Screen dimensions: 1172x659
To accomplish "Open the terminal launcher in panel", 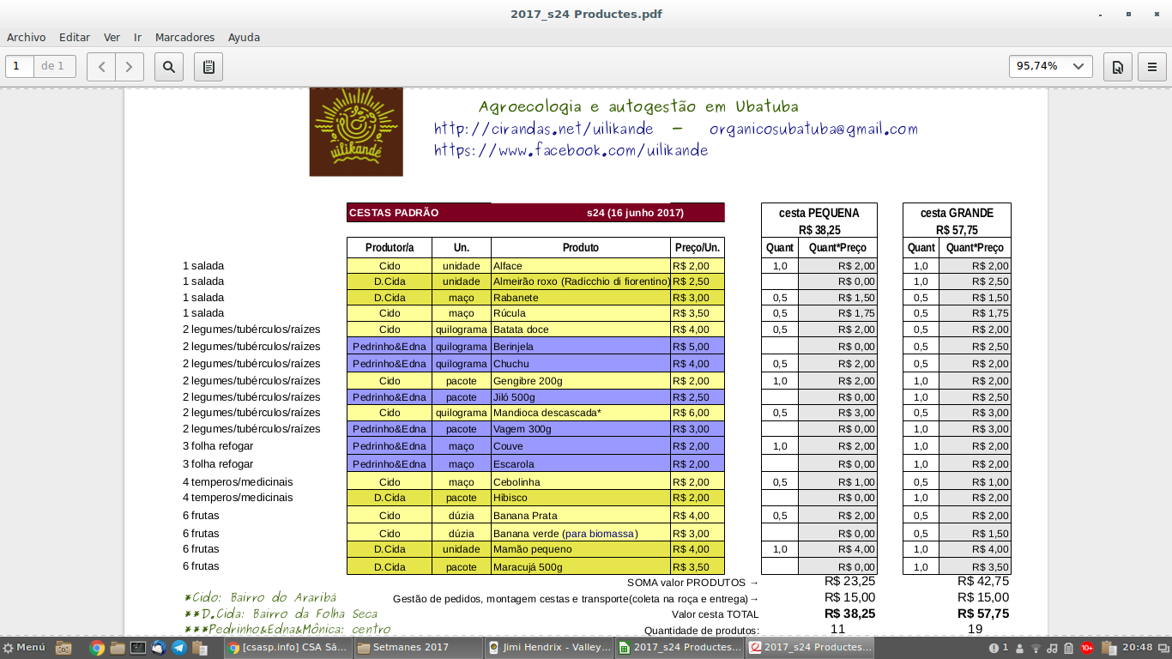I will 138,648.
